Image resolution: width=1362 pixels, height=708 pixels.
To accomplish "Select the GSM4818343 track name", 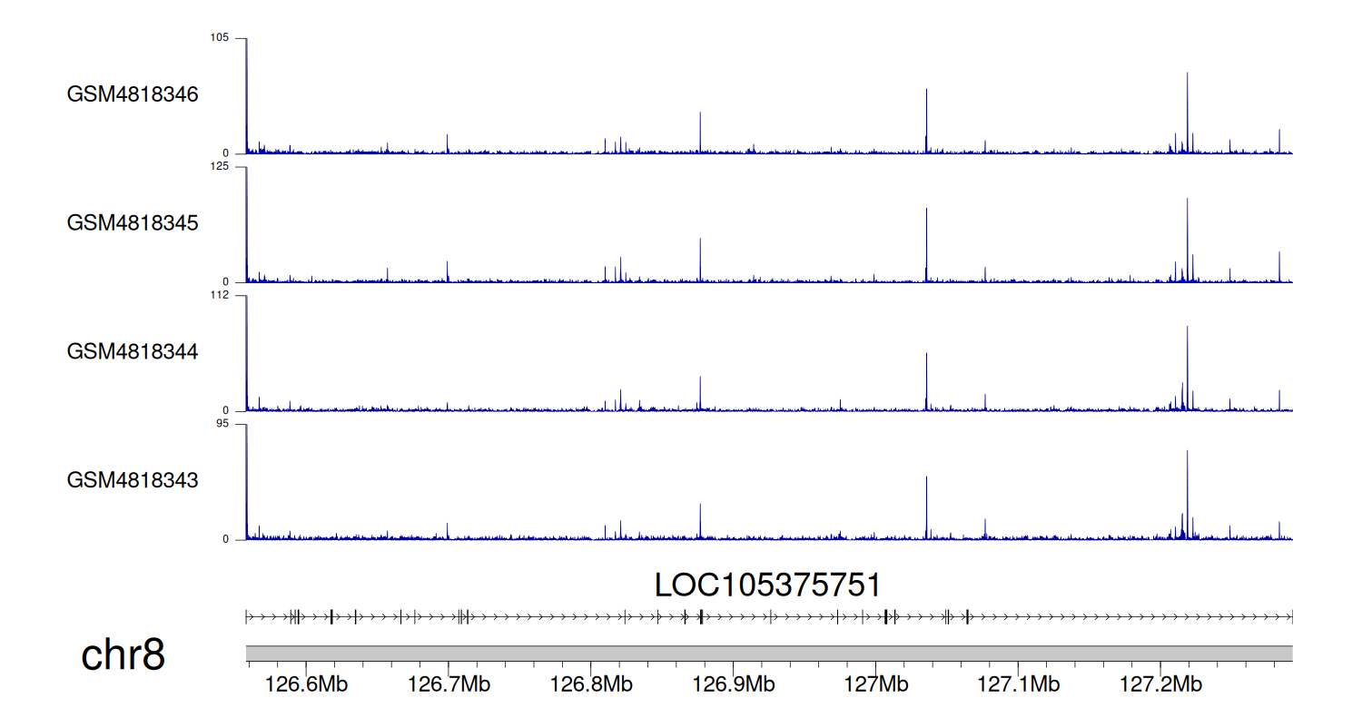I will point(133,479).
